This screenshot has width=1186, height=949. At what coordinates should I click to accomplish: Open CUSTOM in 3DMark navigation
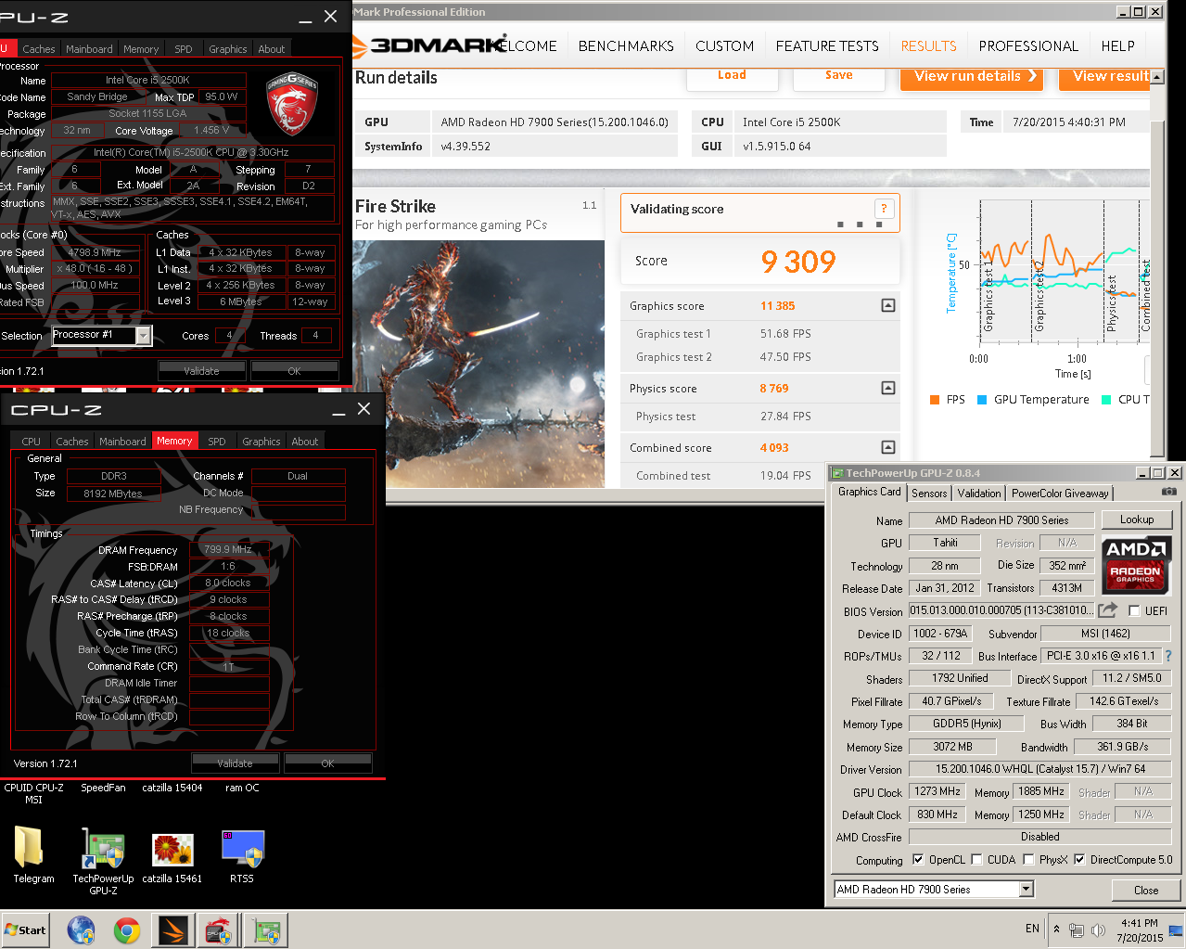(x=724, y=45)
